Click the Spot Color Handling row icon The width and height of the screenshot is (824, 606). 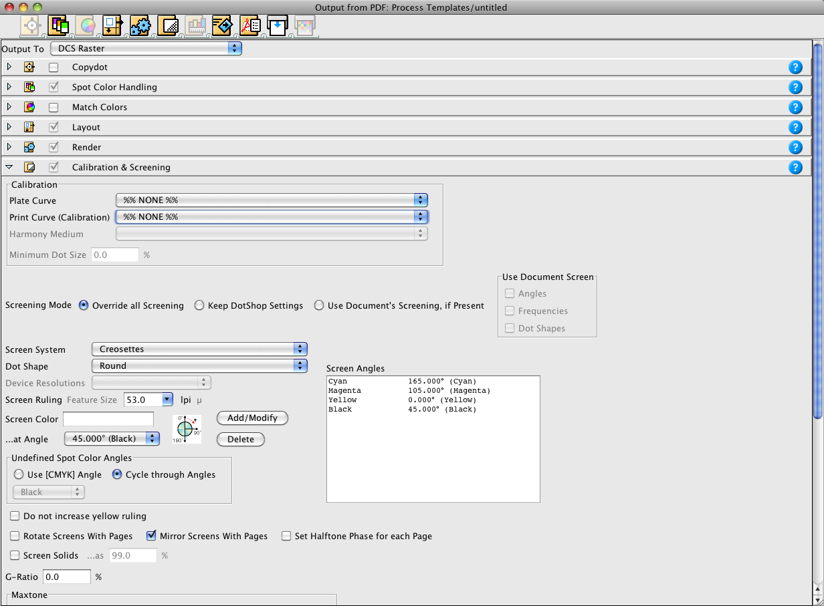(29, 87)
